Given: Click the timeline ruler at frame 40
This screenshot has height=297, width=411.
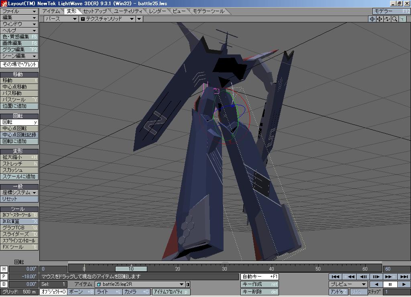Looking at the screenshot, I should click(x=271, y=269).
